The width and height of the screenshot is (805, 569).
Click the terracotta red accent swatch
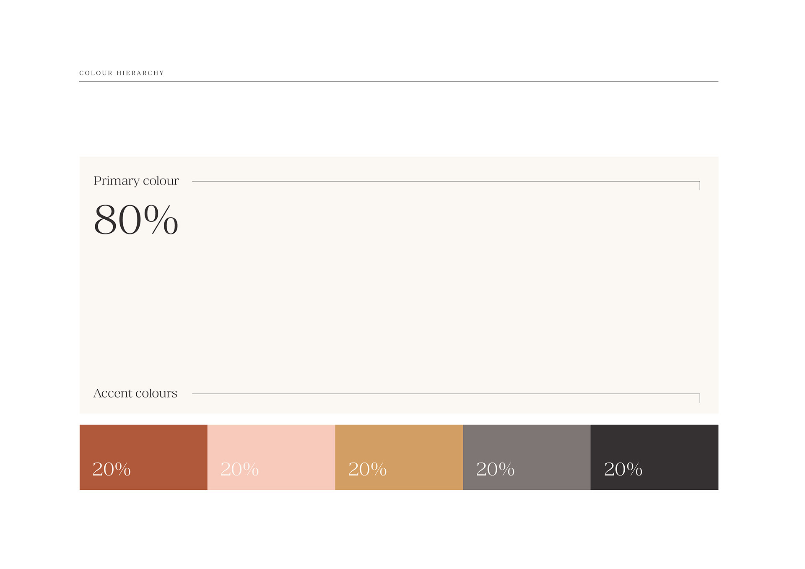143,444
